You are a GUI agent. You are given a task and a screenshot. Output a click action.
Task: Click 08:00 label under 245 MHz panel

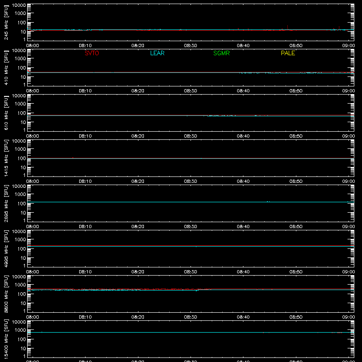(33, 46)
